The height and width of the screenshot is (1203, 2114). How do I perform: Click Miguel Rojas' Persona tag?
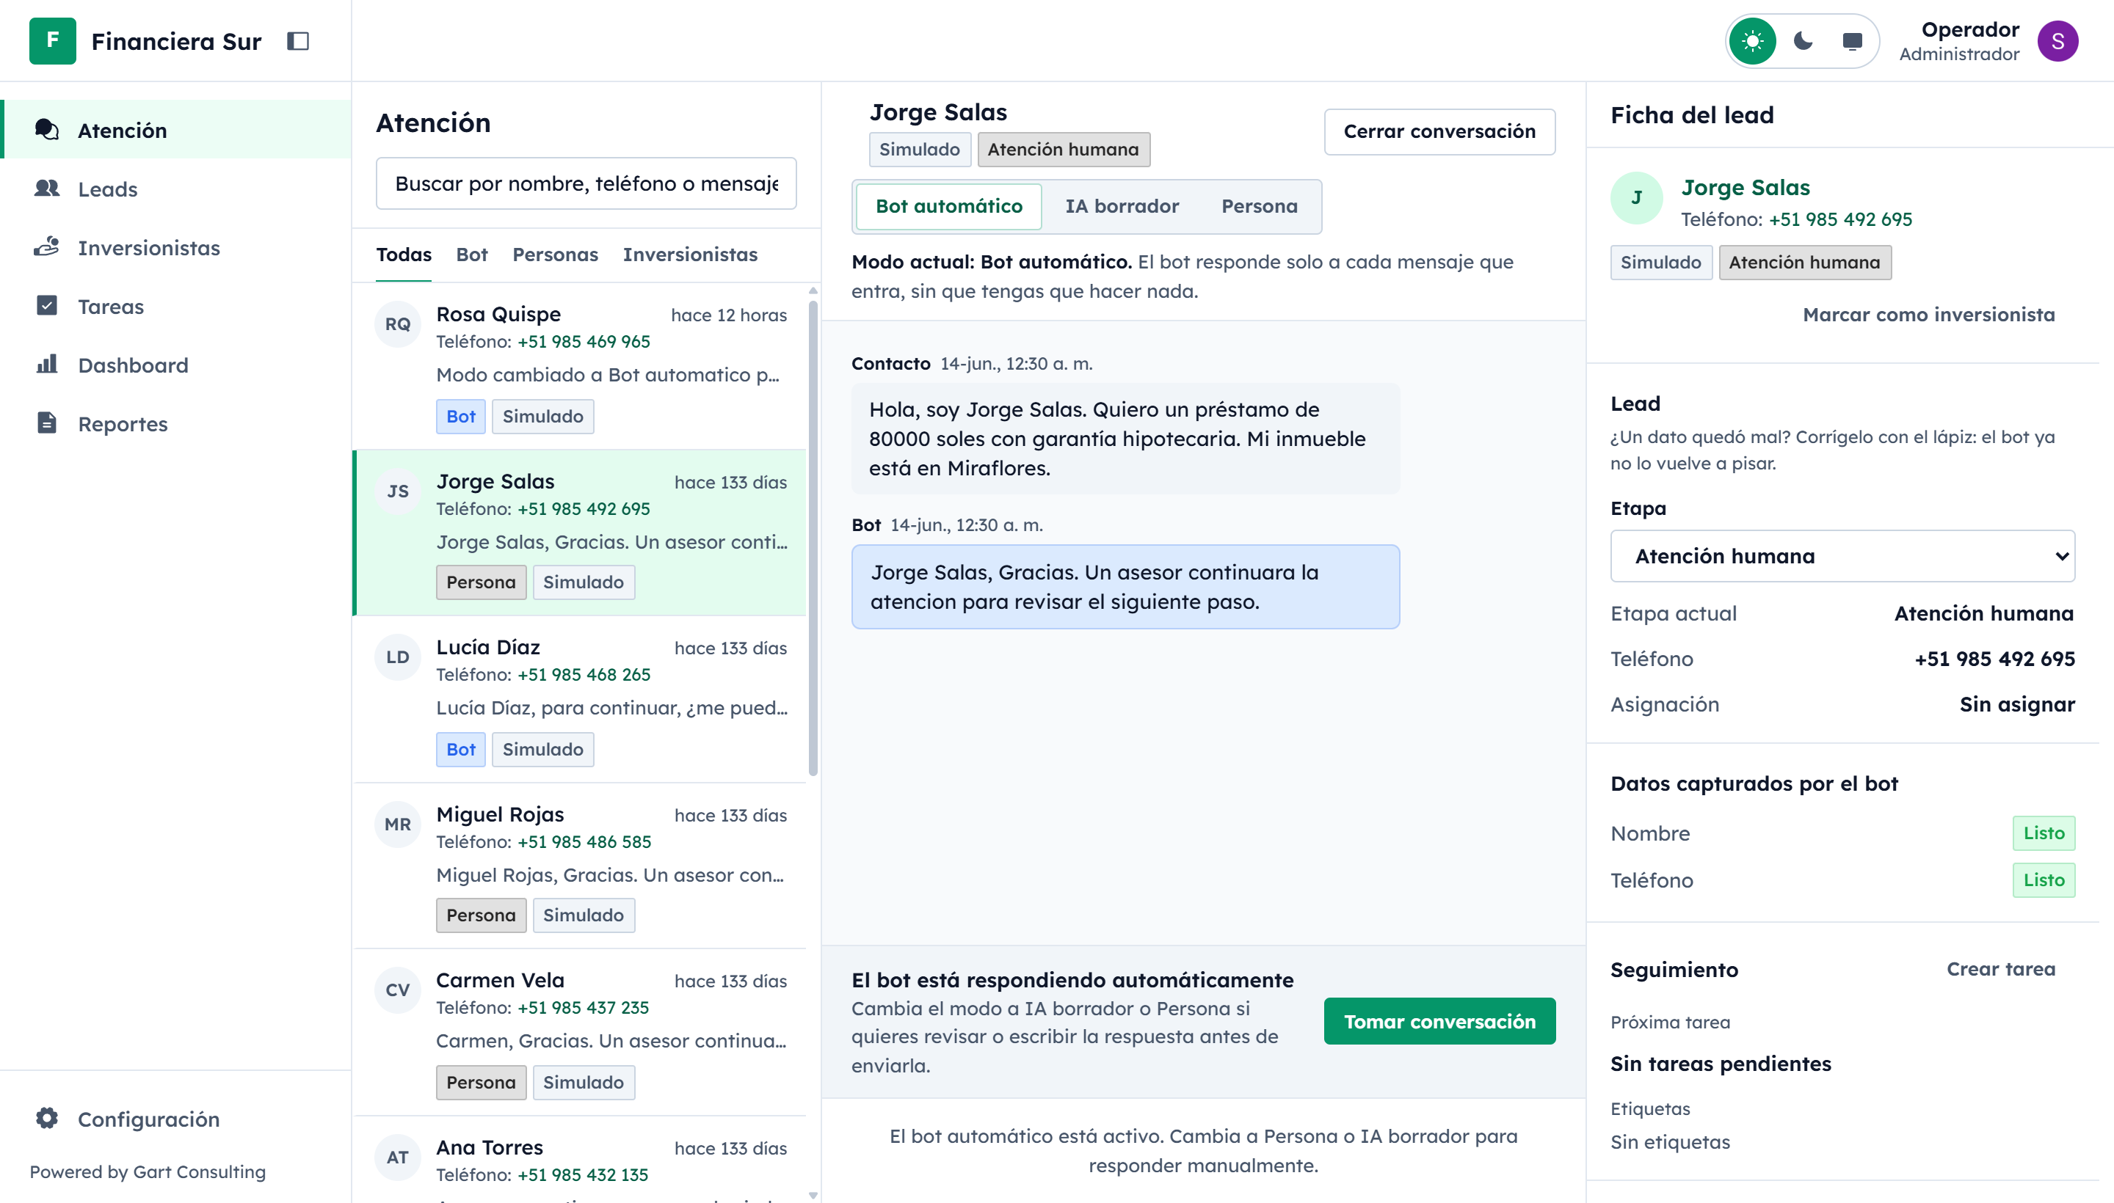(x=480, y=915)
